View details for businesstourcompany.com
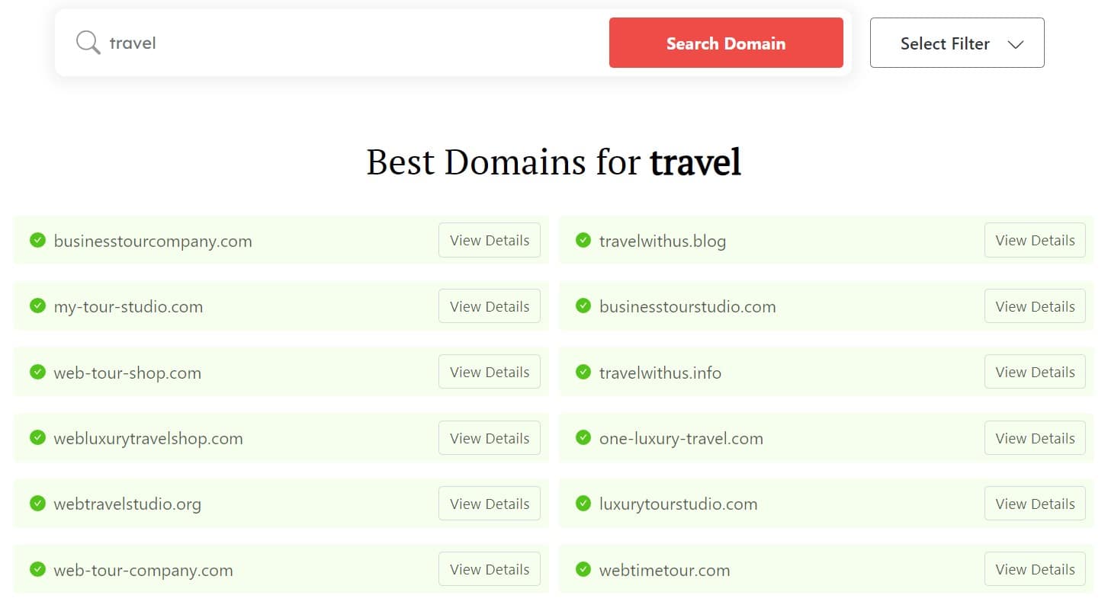1108x608 pixels. click(489, 240)
